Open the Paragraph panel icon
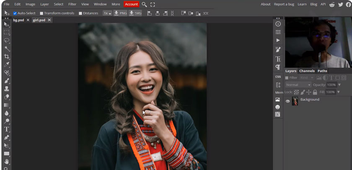Image resolution: width=352 pixels, height=170 pixels. pyautogui.click(x=278, y=67)
